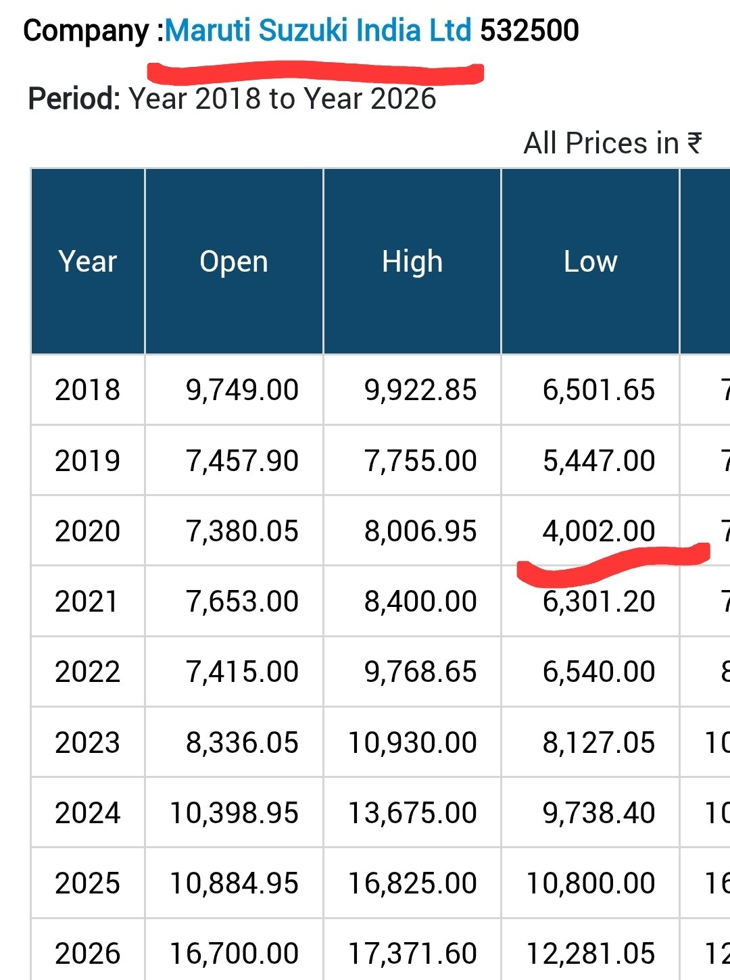Click the 2026 high price 17,371.60

pos(412,954)
